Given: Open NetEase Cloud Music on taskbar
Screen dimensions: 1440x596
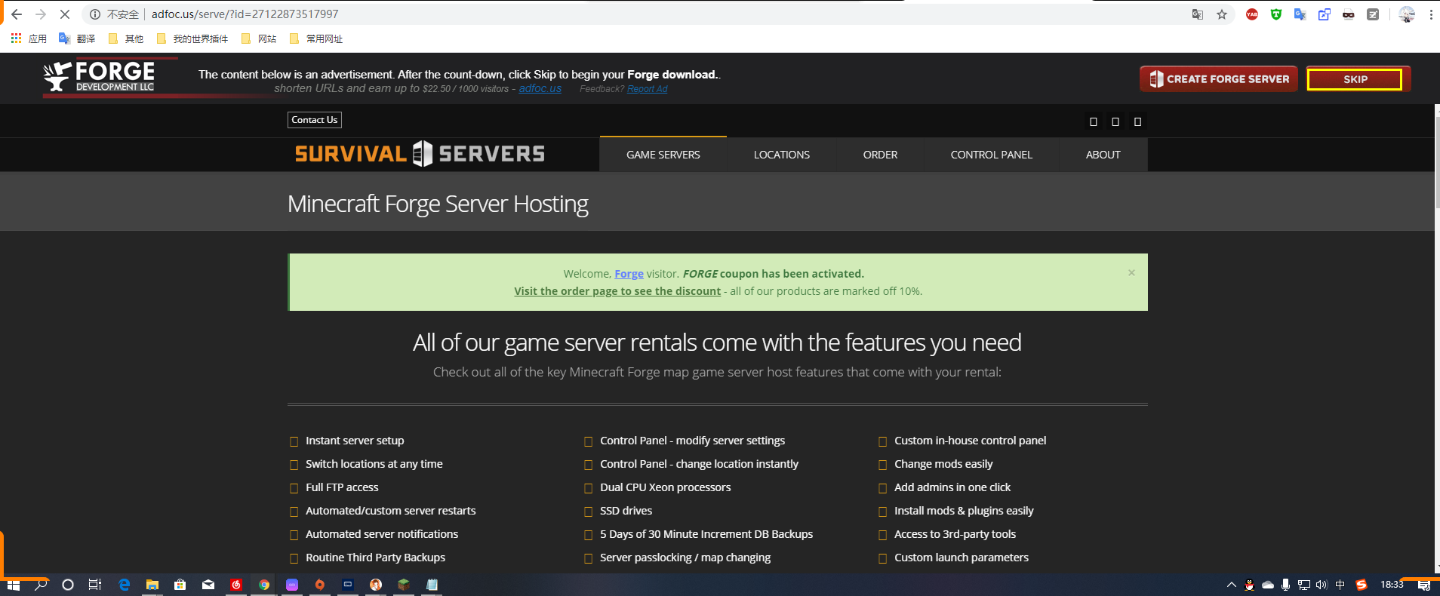Looking at the screenshot, I should click(236, 585).
